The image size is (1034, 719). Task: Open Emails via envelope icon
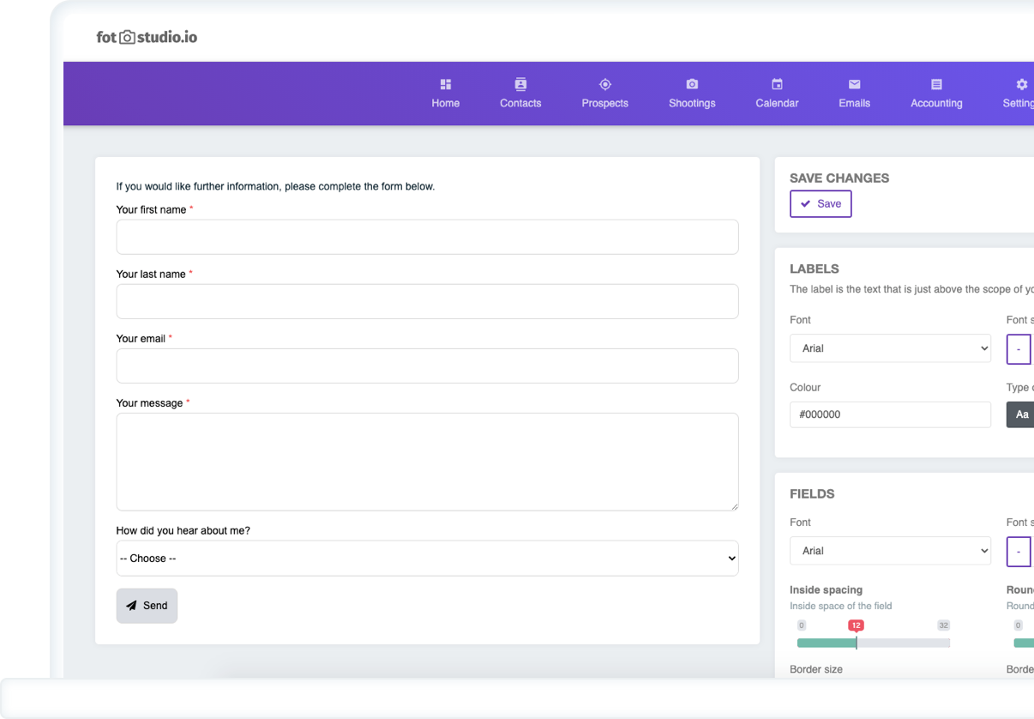click(854, 84)
